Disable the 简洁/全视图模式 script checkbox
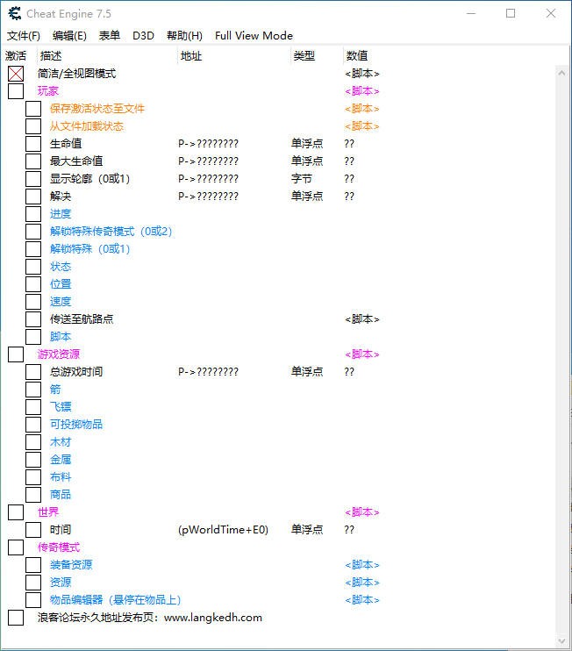This screenshot has height=651, width=572. click(16, 74)
